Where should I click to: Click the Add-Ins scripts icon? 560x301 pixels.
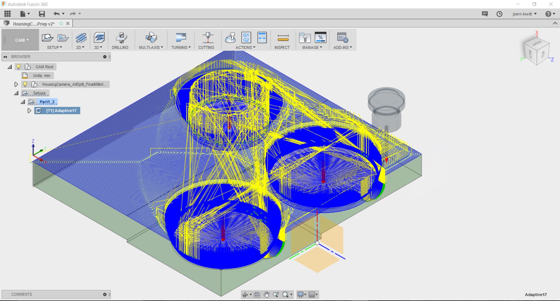tap(342, 38)
